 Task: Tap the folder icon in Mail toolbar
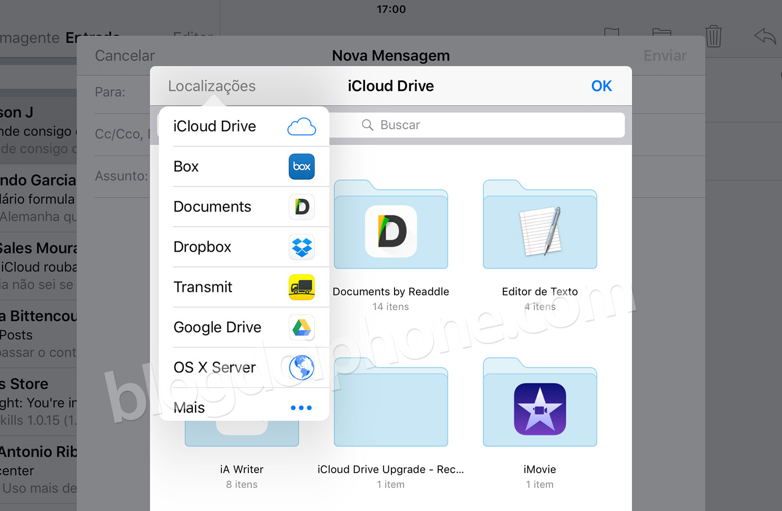(662, 32)
